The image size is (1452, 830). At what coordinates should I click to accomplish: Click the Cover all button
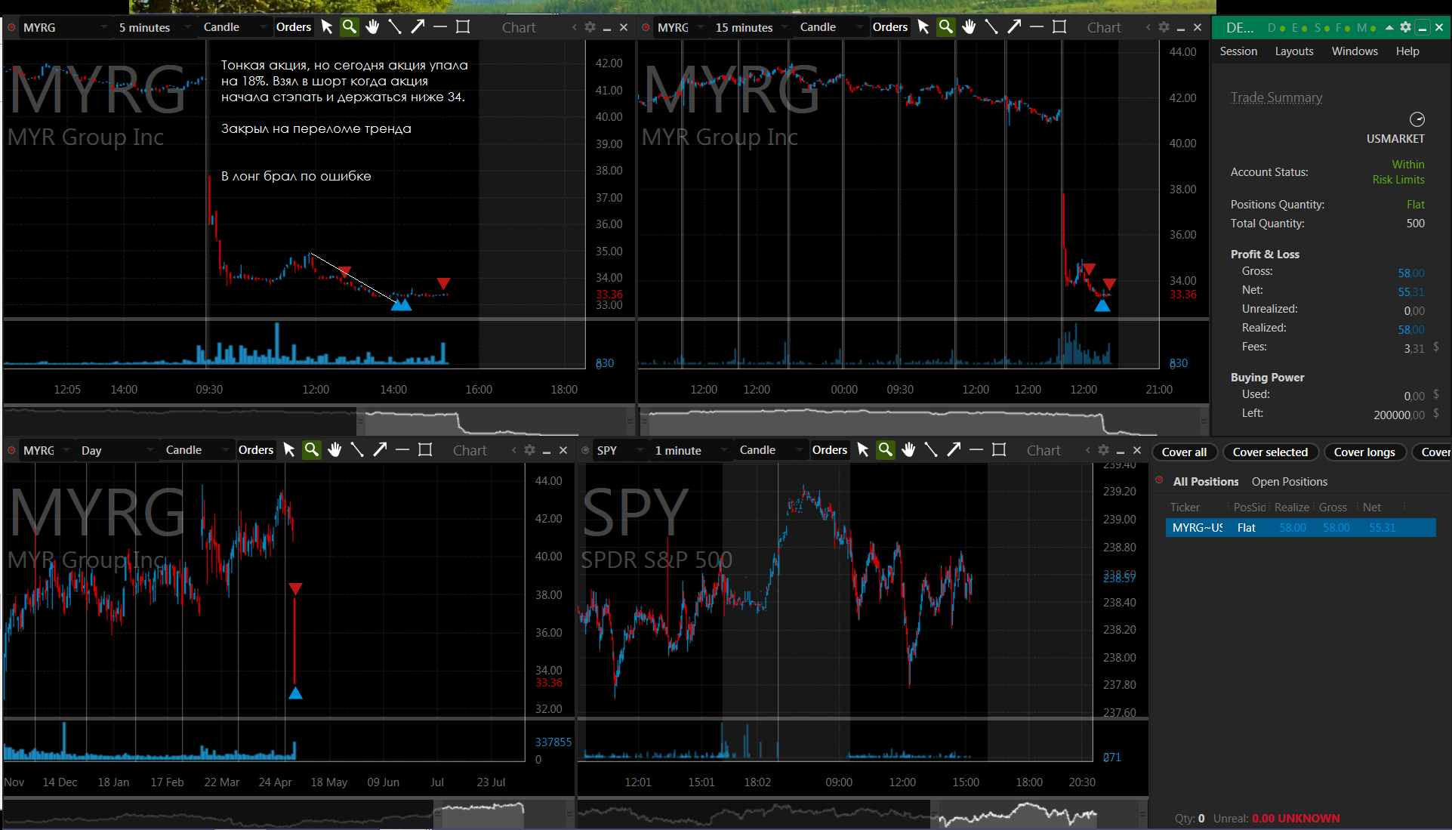point(1184,452)
